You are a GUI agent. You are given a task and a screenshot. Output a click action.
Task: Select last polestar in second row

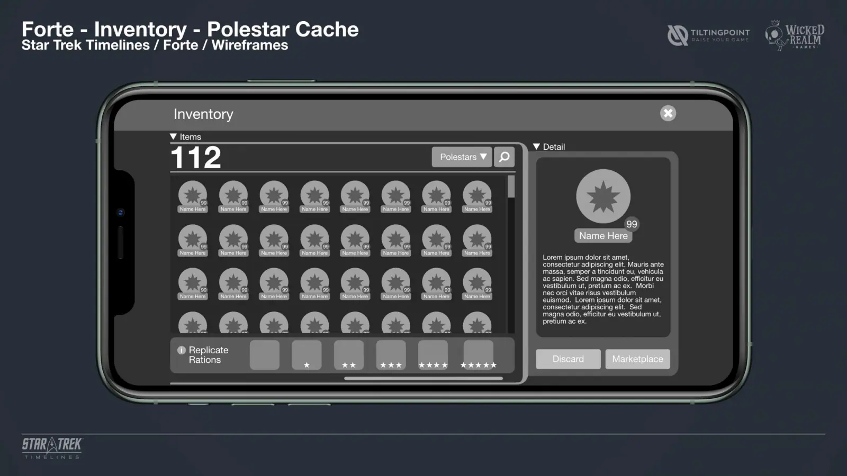477,240
